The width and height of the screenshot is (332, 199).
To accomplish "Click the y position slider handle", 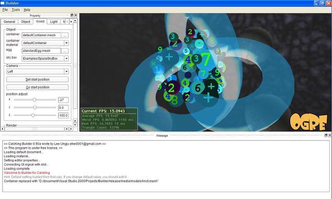I will 35,107.
